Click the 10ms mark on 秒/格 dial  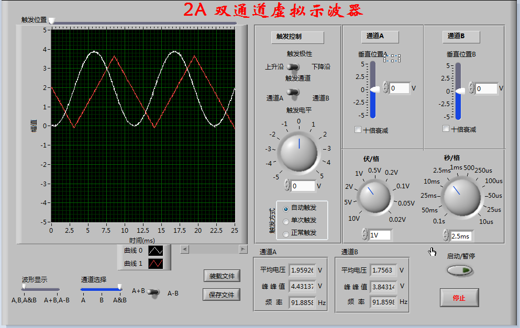pos(432,182)
